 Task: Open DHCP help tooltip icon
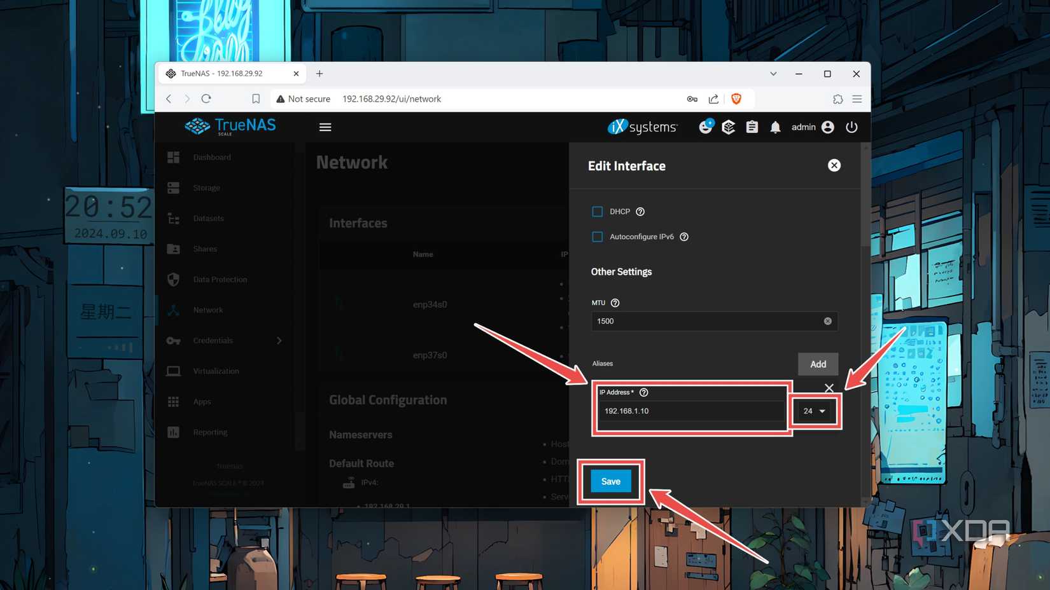pos(640,212)
